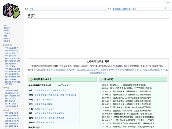Open 本站动态 in the sidebar
The width and height of the screenshot is (172, 129).
(x=7, y=28)
